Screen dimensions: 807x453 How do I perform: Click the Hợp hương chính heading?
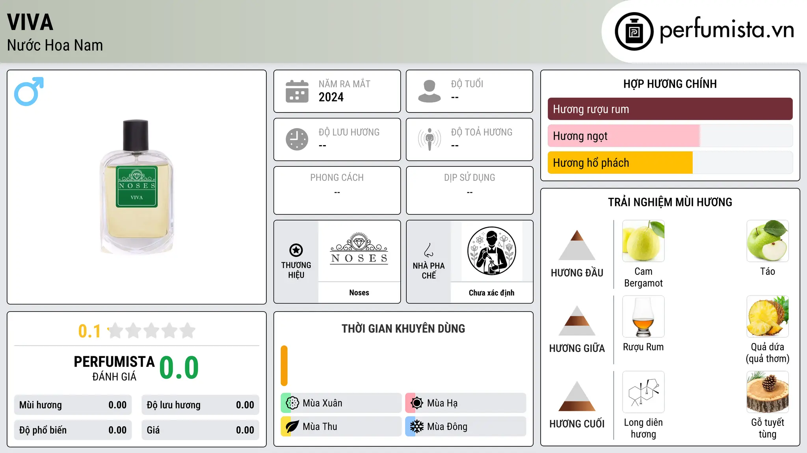(x=670, y=84)
